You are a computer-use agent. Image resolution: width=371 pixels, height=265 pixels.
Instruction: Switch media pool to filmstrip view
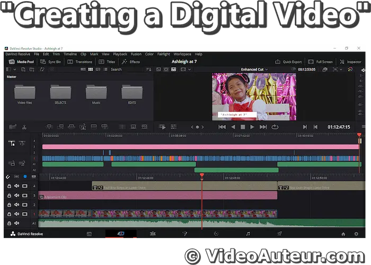[x=98, y=69]
